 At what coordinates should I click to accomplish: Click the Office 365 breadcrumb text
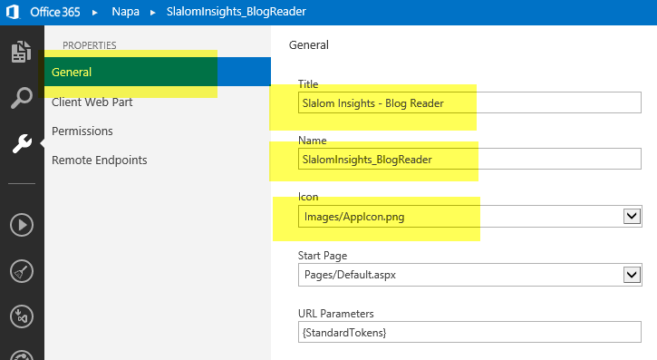tap(55, 12)
